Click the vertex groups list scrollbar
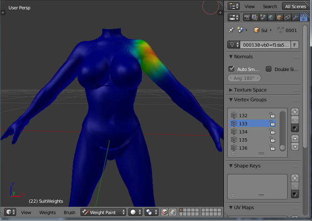 [282, 131]
